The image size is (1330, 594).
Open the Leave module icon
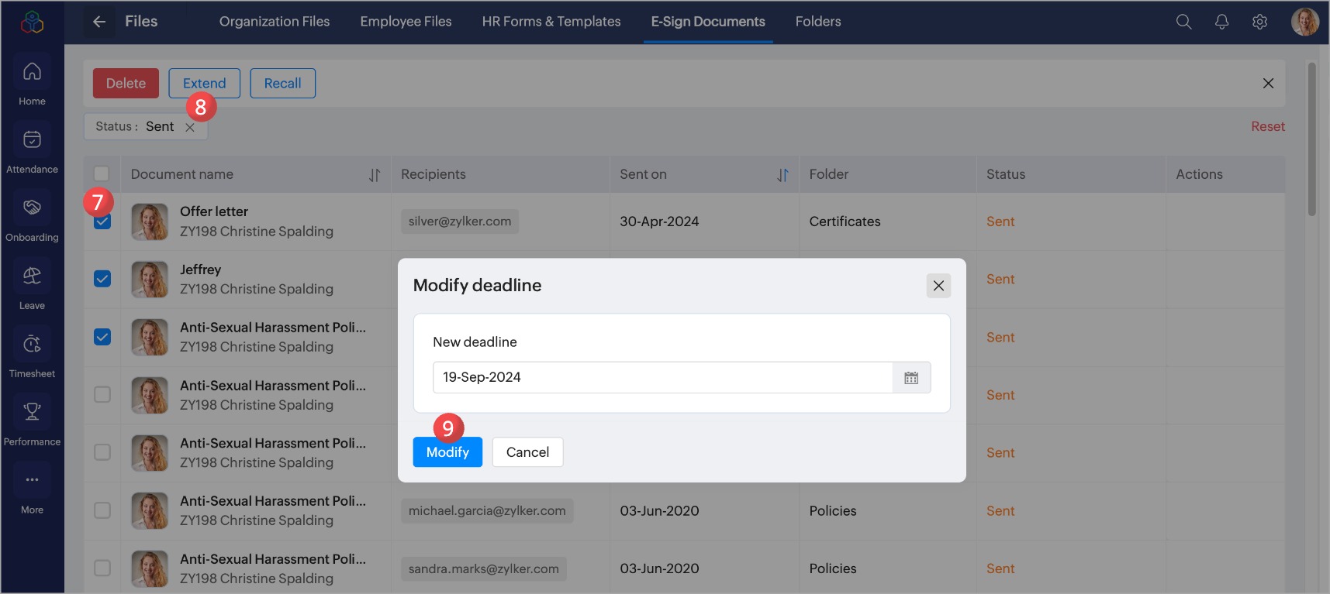pos(32,276)
